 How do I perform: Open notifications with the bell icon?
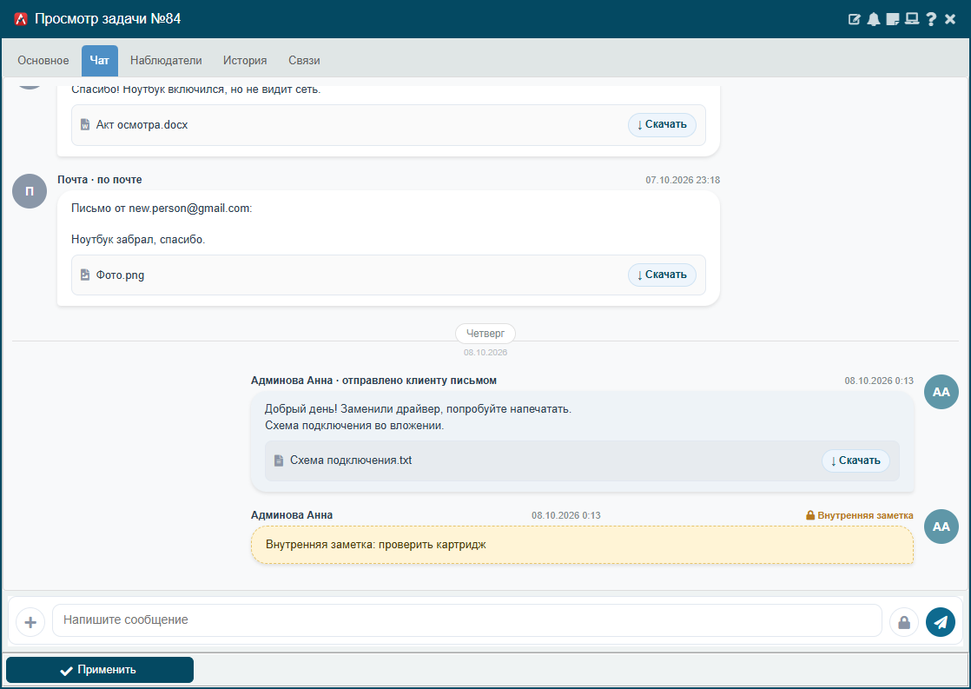tap(873, 19)
